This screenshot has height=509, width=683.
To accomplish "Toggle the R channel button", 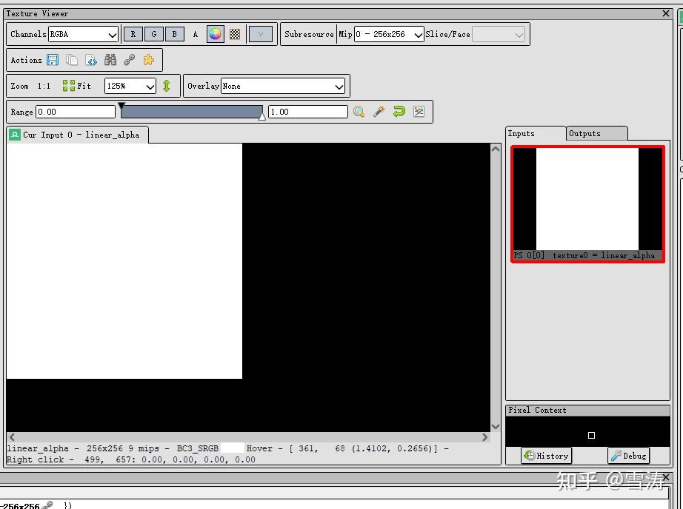I will tap(133, 33).
